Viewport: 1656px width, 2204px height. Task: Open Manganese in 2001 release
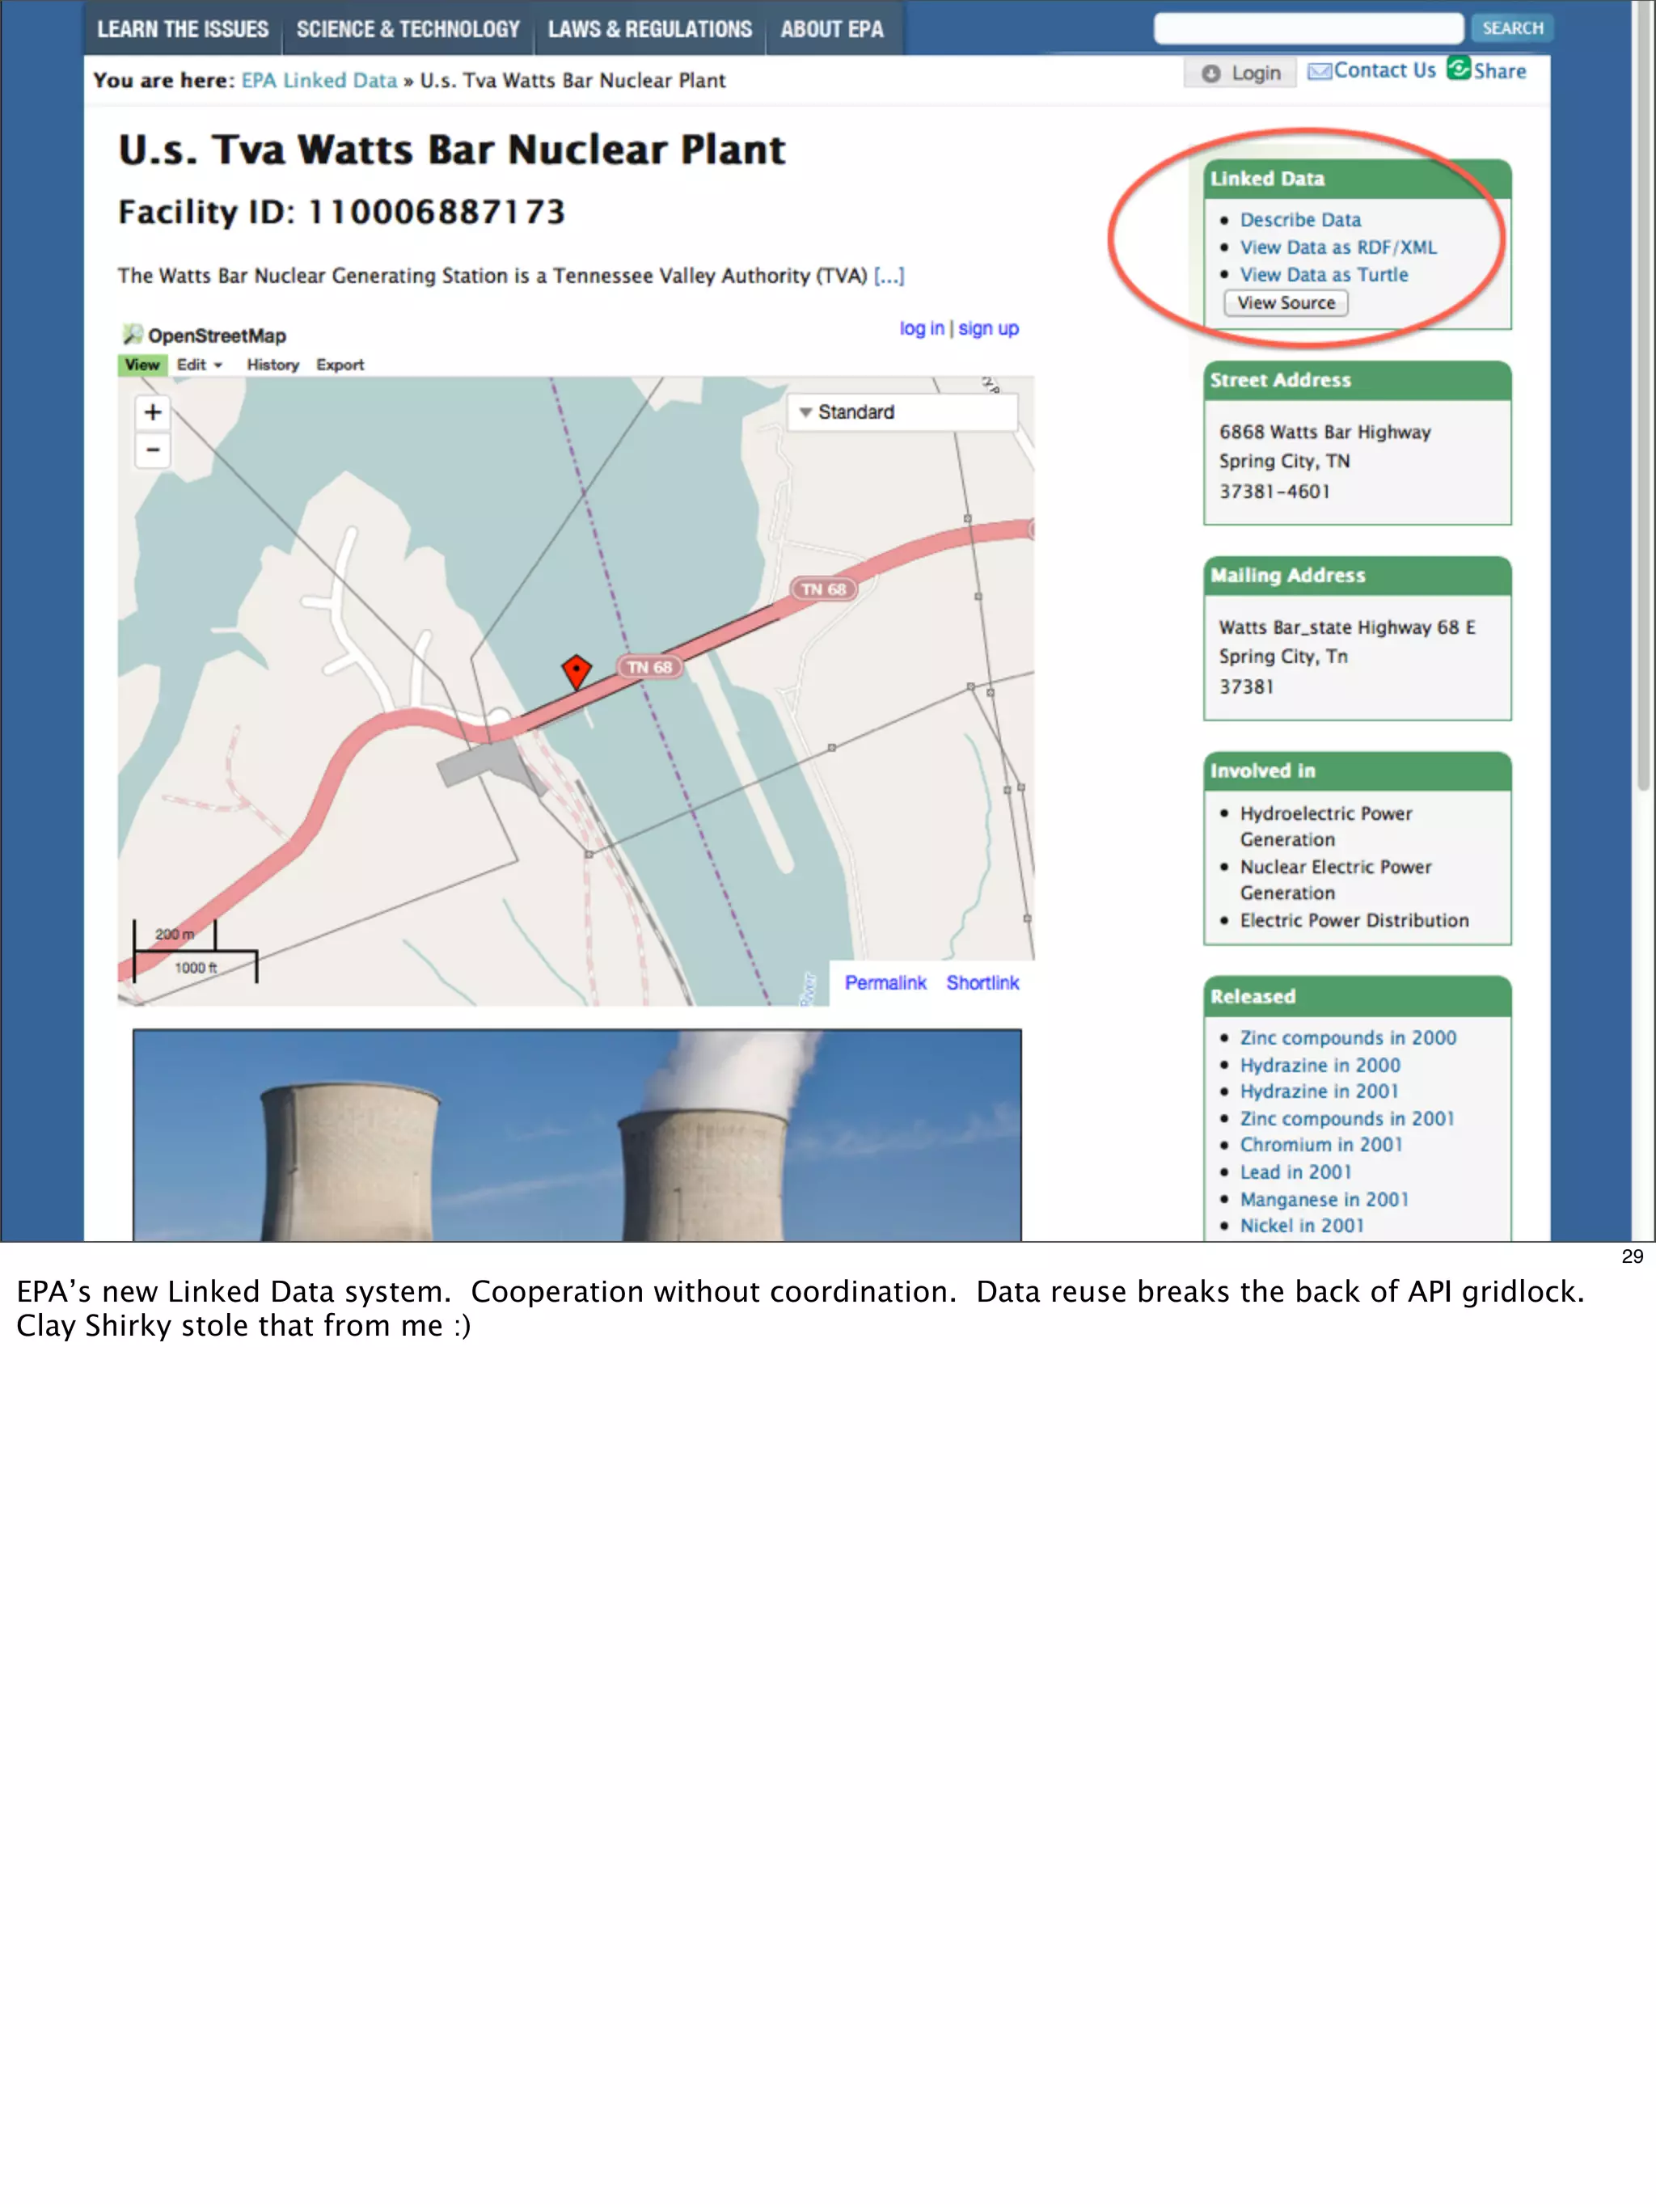1324,1200
